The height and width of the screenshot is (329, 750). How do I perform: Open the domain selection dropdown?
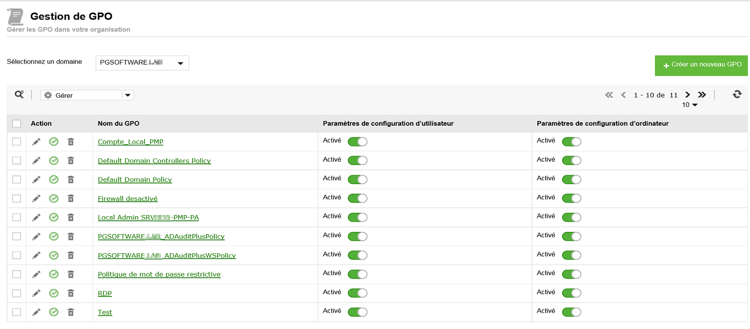click(x=142, y=63)
